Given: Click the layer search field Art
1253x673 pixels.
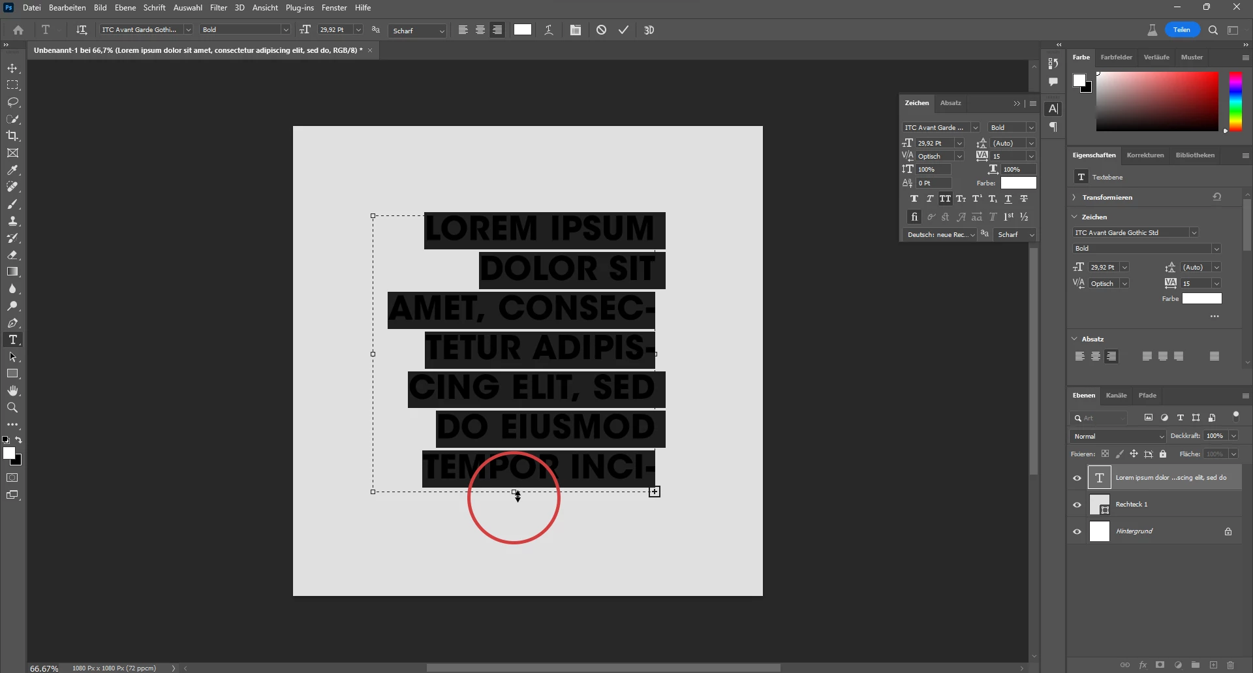Looking at the screenshot, I should coord(1099,418).
